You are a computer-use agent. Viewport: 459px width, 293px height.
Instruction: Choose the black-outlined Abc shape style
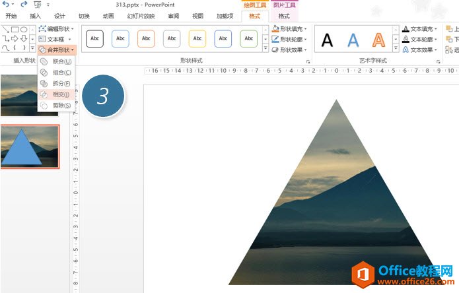point(94,39)
